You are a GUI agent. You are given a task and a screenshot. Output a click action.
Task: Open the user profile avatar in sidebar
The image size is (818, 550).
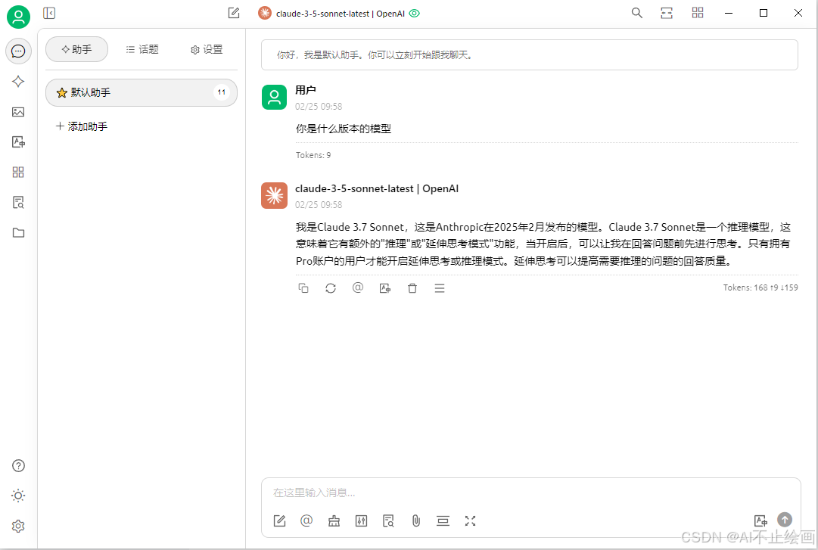[x=18, y=17]
